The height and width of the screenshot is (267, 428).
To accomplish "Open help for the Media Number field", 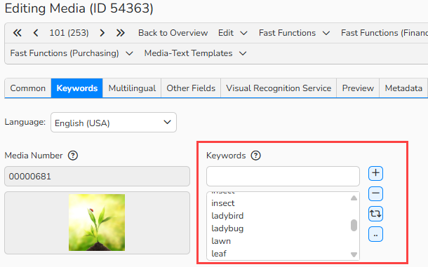I will point(73,156).
